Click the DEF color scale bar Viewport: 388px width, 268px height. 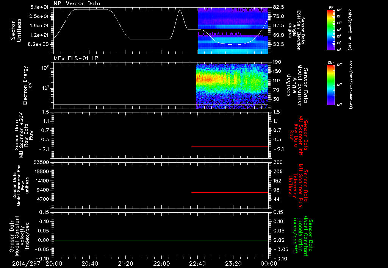pos(331,85)
